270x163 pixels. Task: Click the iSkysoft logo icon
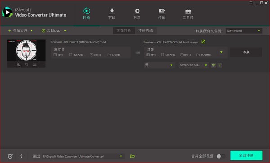pos(7,12)
